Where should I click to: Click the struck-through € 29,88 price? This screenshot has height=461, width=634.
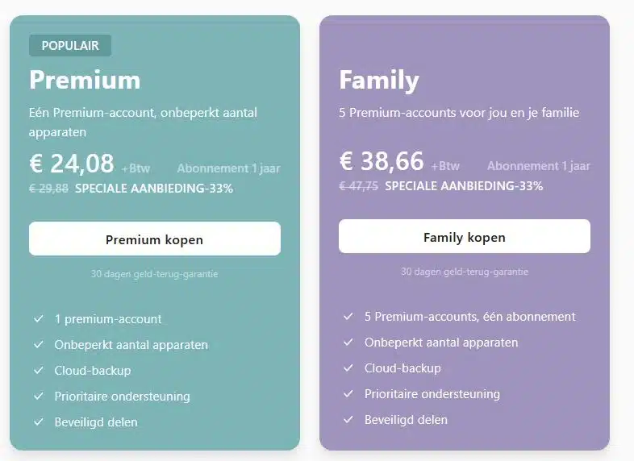pos(48,189)
